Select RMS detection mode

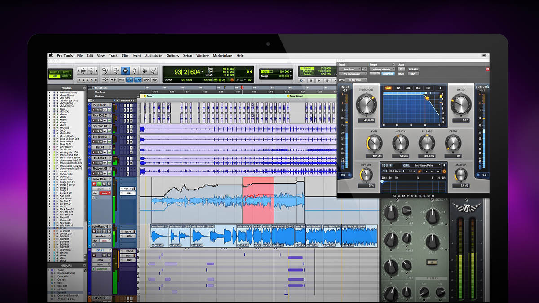(398, 88)
